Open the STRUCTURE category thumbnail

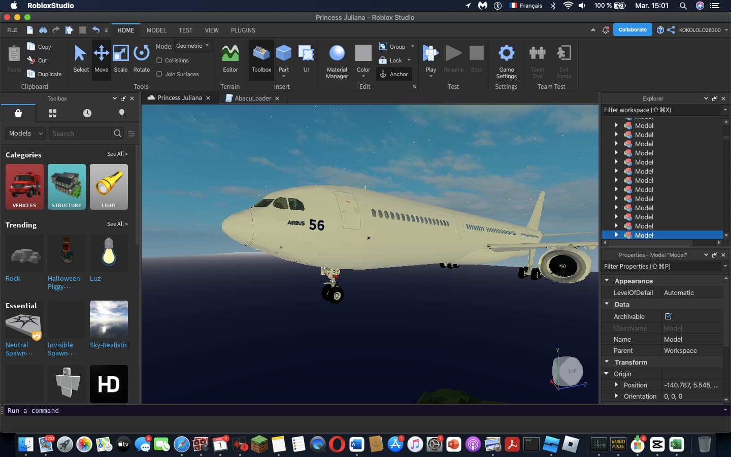(67, 187)
